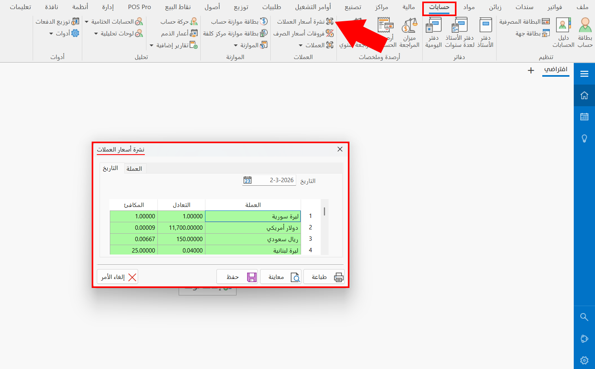The width and height of the screenshot is (595, 369).
Task: Open دفتر الأستاذ لعدة سنوات
Action: point(460,33)
